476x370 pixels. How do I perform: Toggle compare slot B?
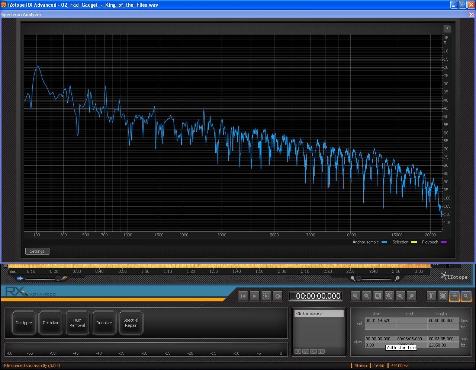point(306,351)
